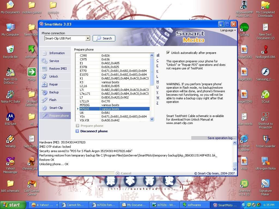Select L7e,L71 row in model list

pyautogui.click(x=113, y=94)
